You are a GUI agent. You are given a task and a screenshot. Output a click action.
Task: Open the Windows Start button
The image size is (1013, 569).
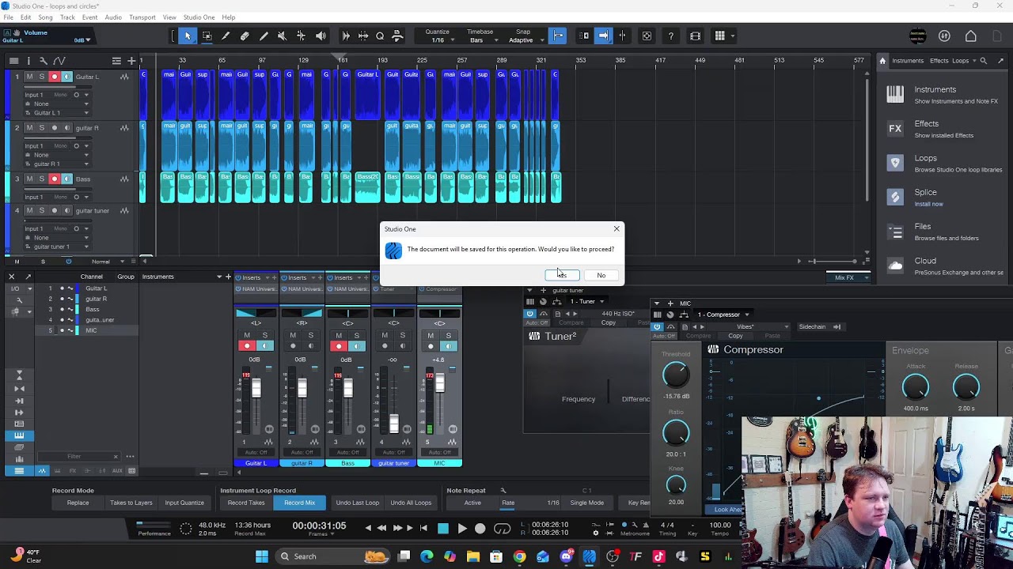(x=262, y=556)
